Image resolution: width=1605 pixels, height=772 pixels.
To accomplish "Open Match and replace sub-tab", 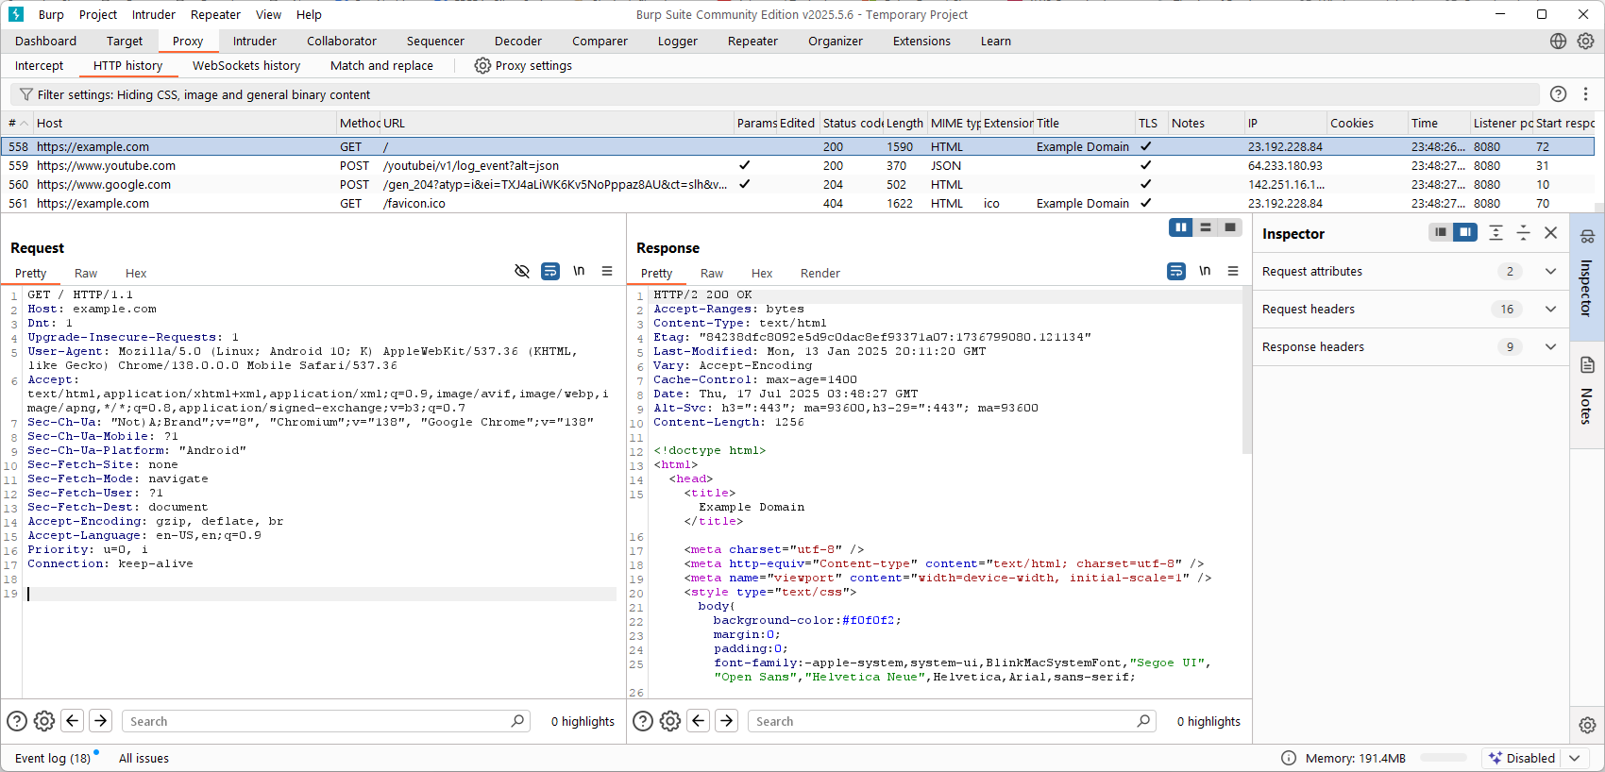I will (x=381, y=65).
